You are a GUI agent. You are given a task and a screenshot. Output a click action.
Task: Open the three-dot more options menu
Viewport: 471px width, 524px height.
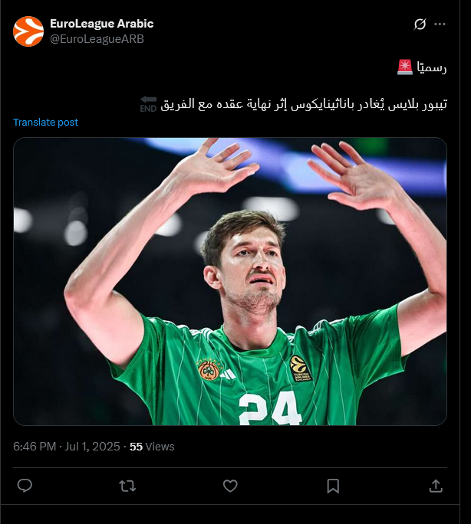pos(440,24)
